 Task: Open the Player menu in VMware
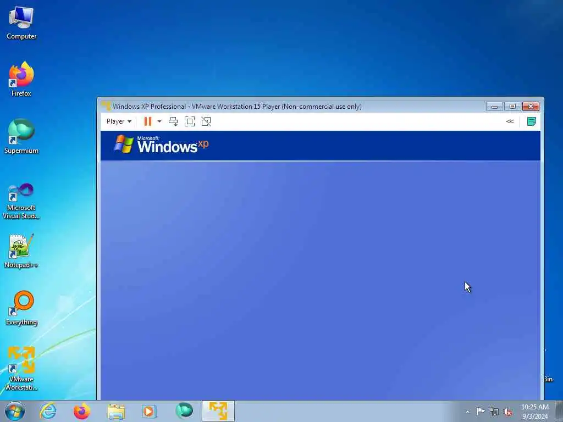(x=119, y=121)
